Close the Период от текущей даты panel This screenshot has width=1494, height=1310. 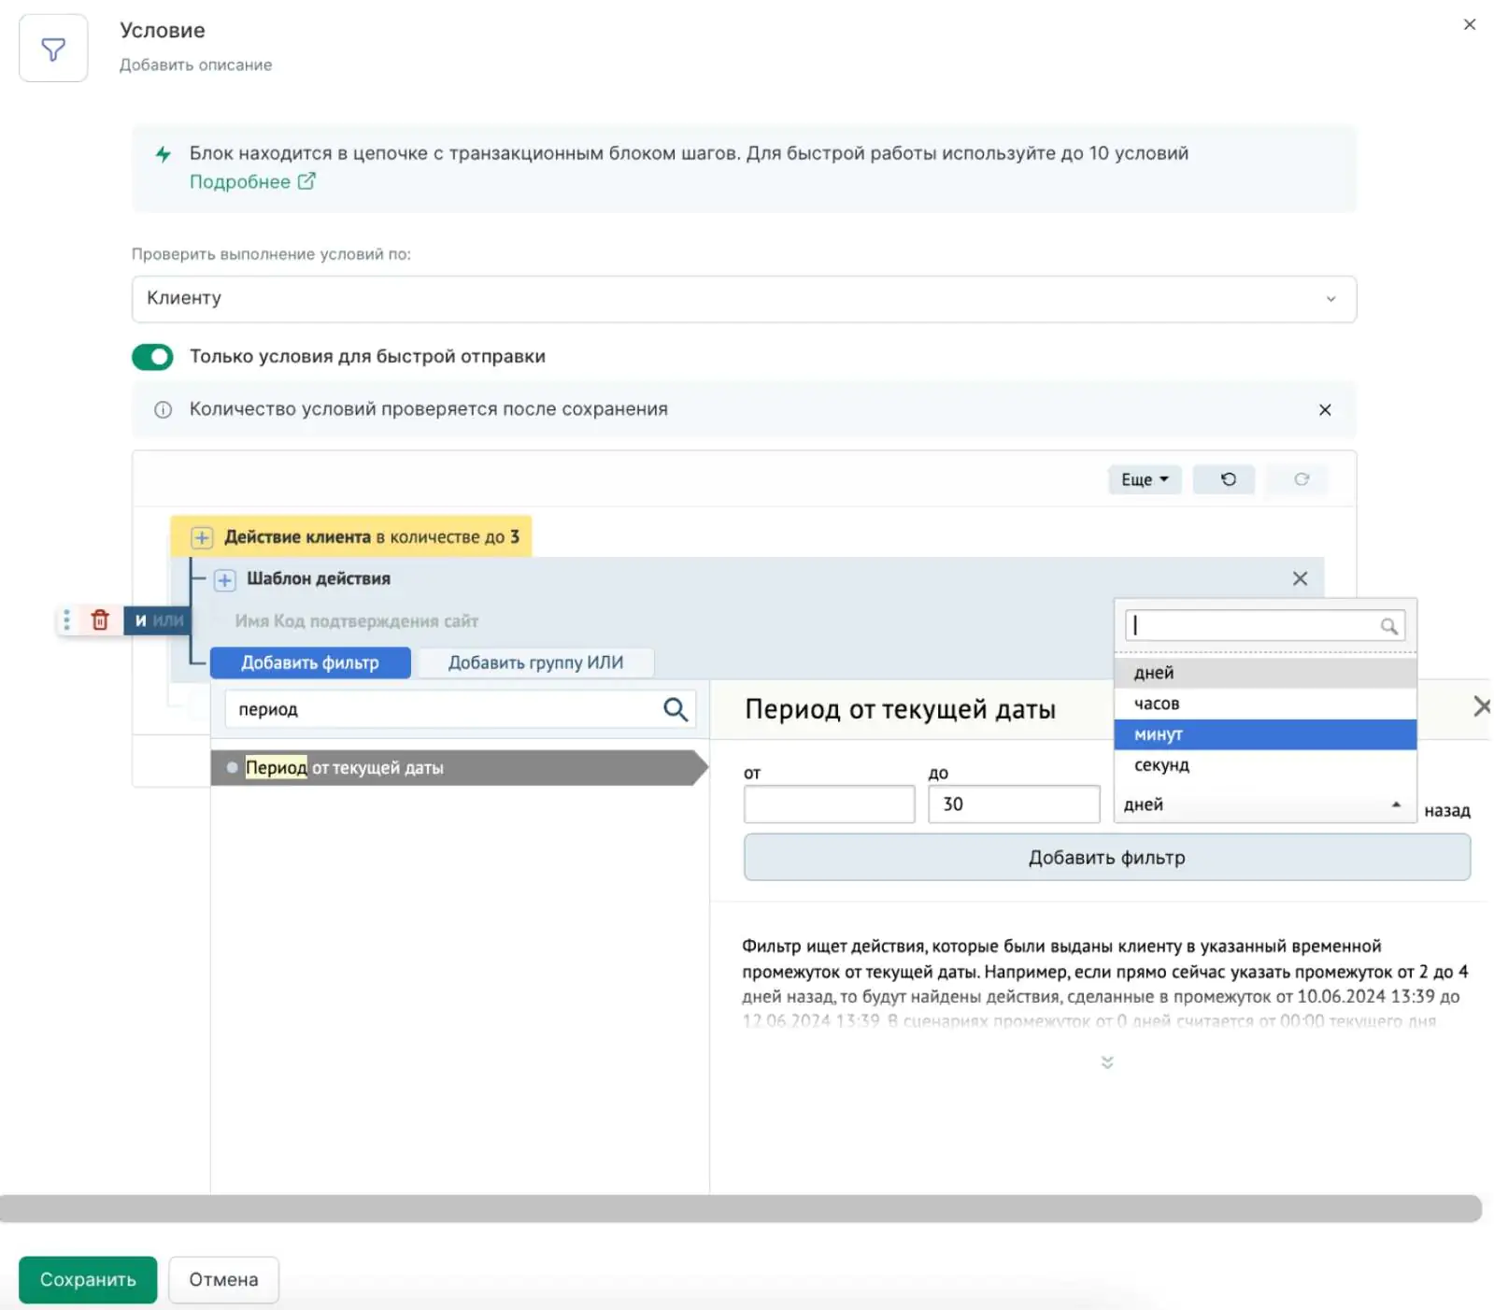pos(1481,706)
